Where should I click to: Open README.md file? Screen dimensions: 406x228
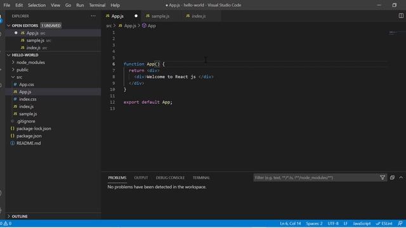[x=53, y=143]
